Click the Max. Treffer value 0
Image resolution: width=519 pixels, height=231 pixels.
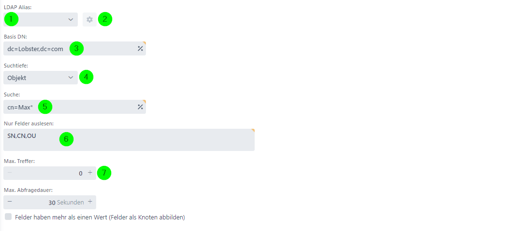pyautogui.click(x=81, y=173)
